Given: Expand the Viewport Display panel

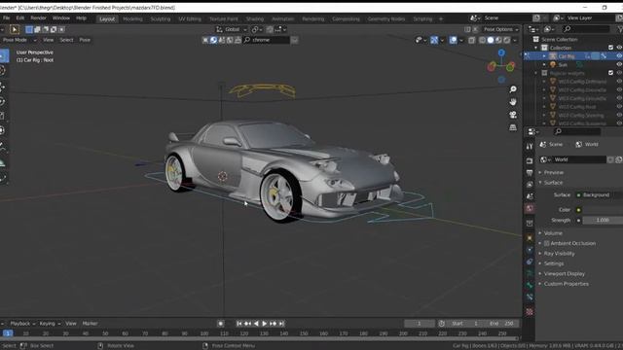Looking at the screenshot, I should pyautogui.click(x=564, y=273).
